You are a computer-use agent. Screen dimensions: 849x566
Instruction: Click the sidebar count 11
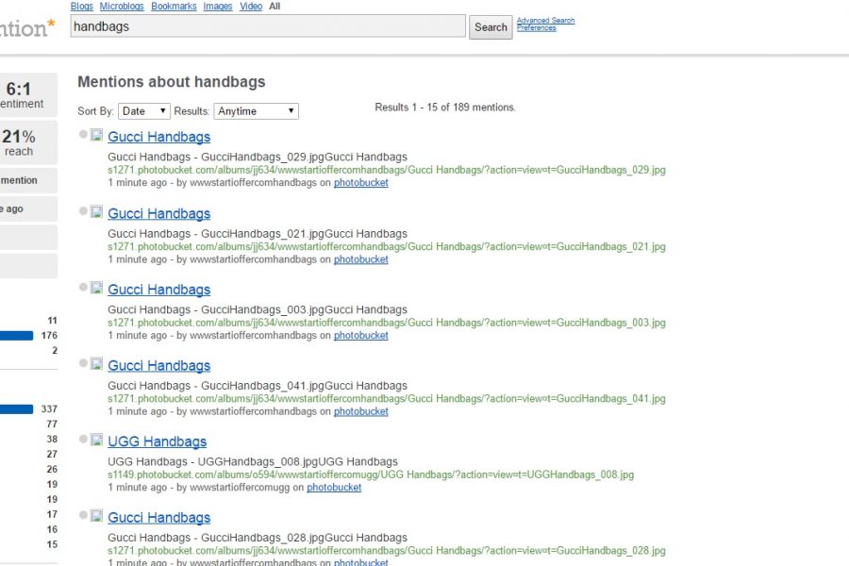[x=52, y=321]
